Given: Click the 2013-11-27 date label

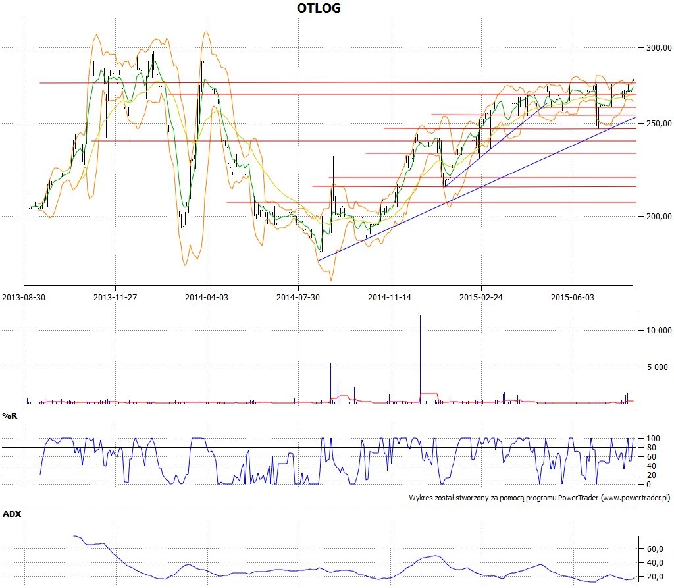Looking at the screenshot, I should click(x=115, y=297).
